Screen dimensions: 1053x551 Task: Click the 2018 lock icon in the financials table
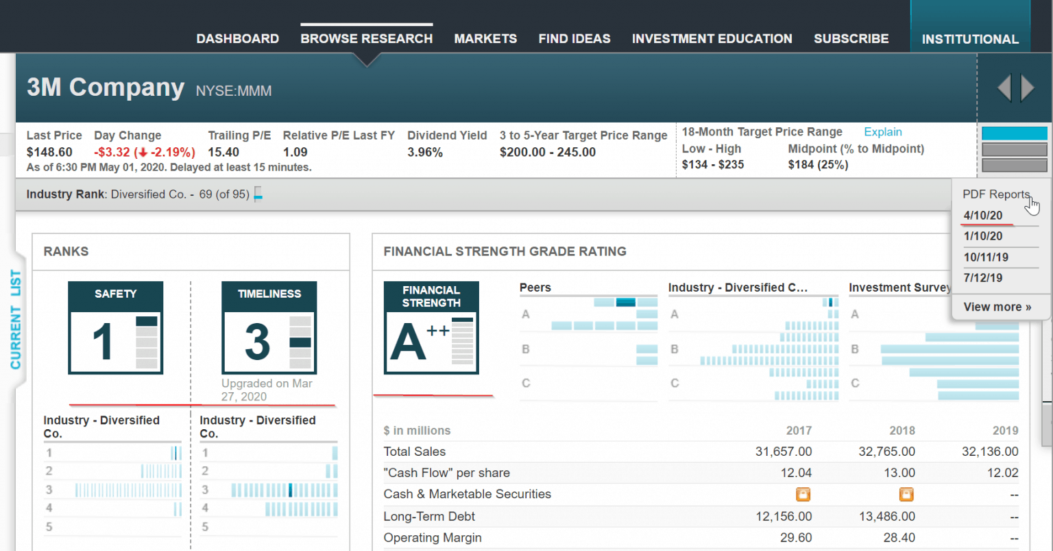[x=906, y=494]
